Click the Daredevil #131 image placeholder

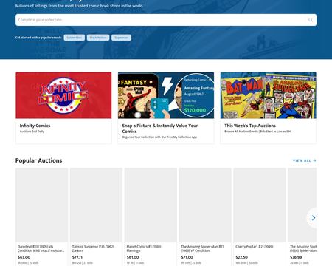pos(42,205)
